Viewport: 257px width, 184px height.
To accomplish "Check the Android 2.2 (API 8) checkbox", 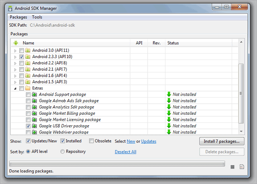I will (x=21, y=63).
